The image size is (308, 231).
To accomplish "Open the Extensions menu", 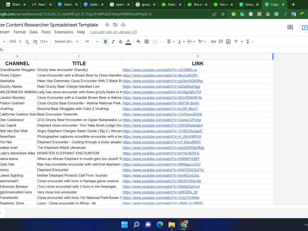I will (x=64, y=32).
